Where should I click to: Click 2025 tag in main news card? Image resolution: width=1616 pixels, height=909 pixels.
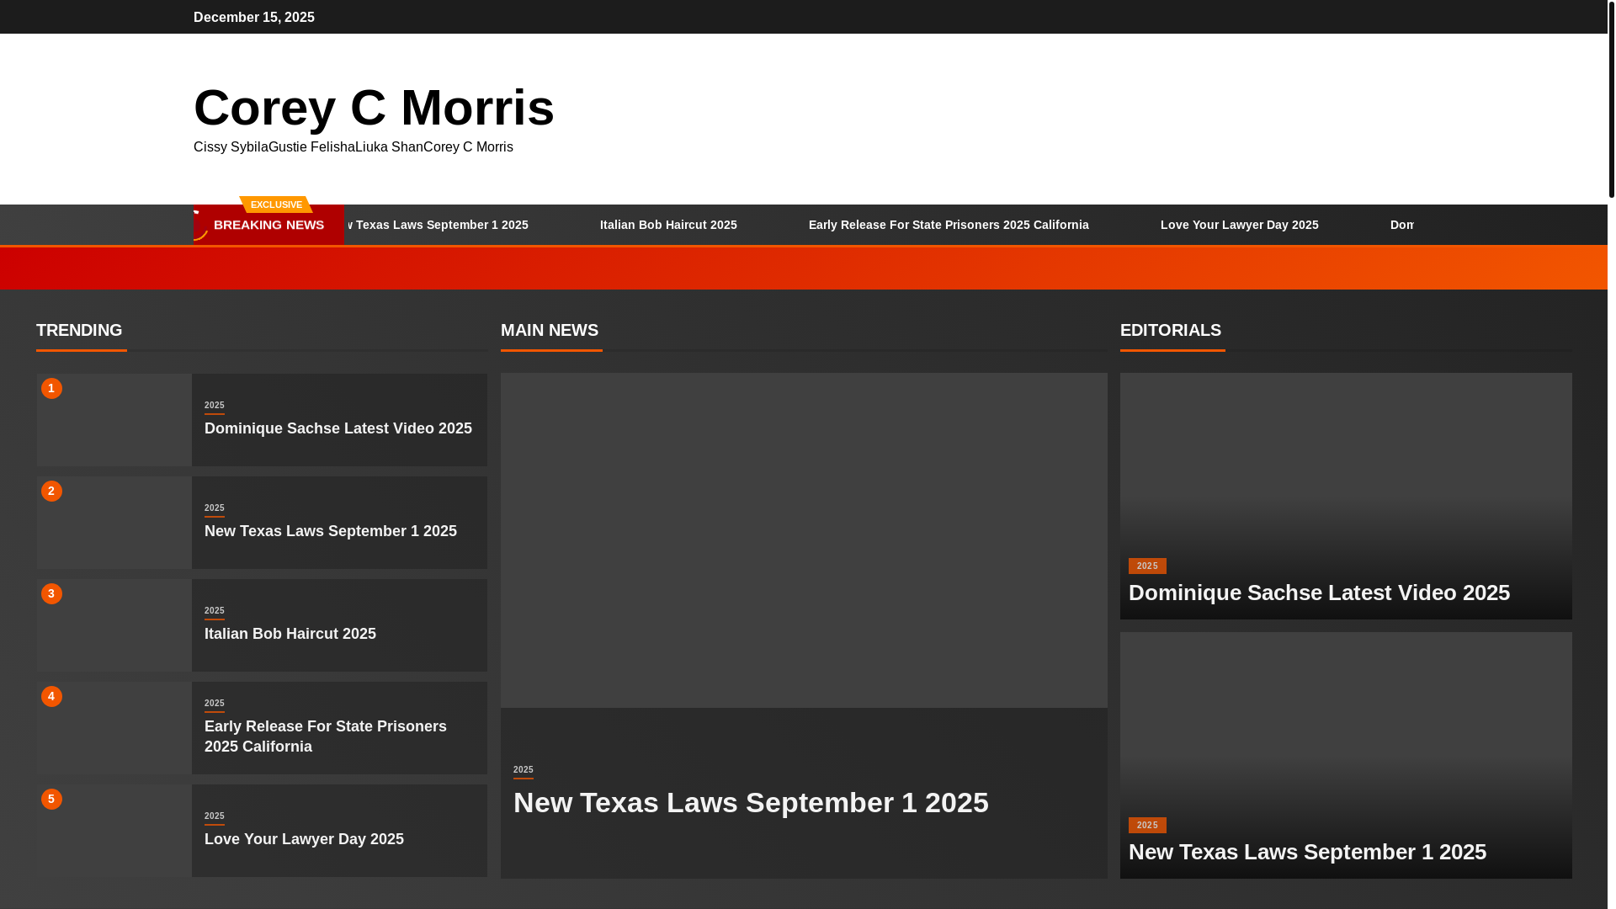pos(524,770)
